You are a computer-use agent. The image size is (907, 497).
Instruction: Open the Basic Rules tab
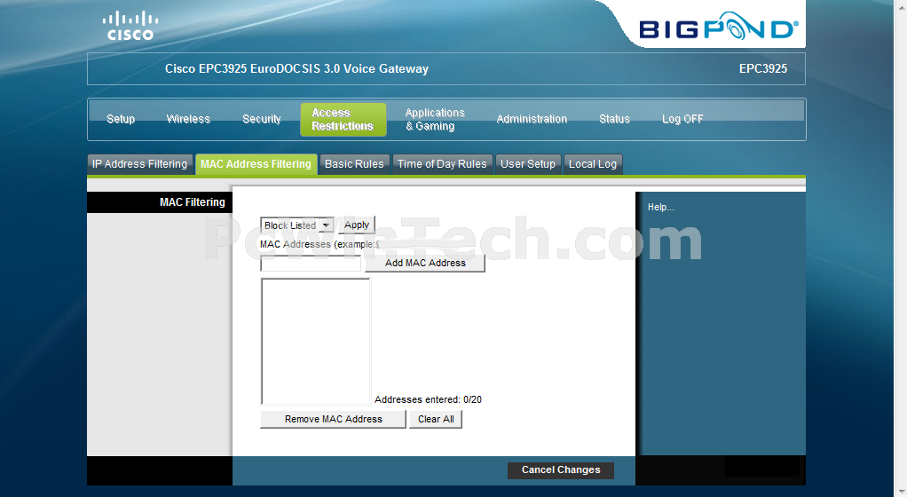pyautogui.click(x=354, y=164)
